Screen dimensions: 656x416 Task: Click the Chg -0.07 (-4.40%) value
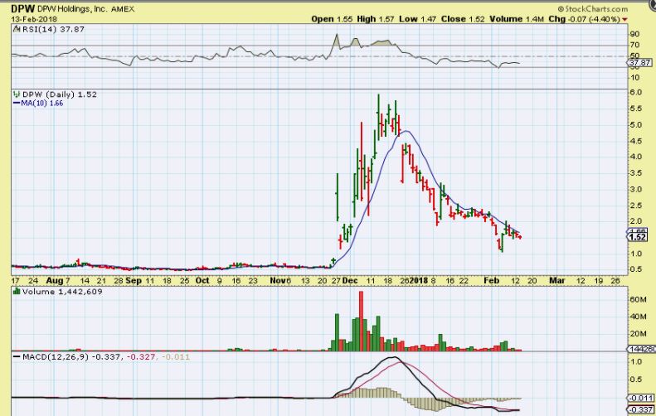pyautogui.click(x=585, y=19)
